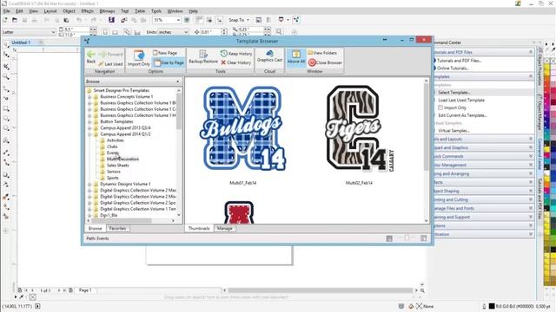Click the New document icon in toolbar
This screenshot has width=556, height=312.
coord(5,20)
